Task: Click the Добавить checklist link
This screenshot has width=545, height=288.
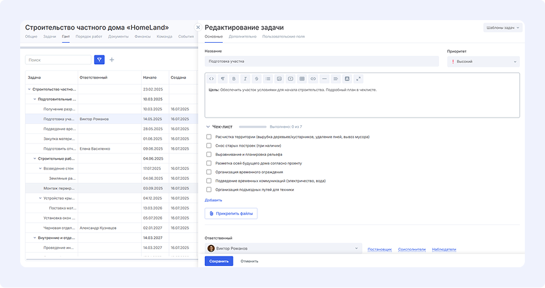Action: tap(213, 200)
